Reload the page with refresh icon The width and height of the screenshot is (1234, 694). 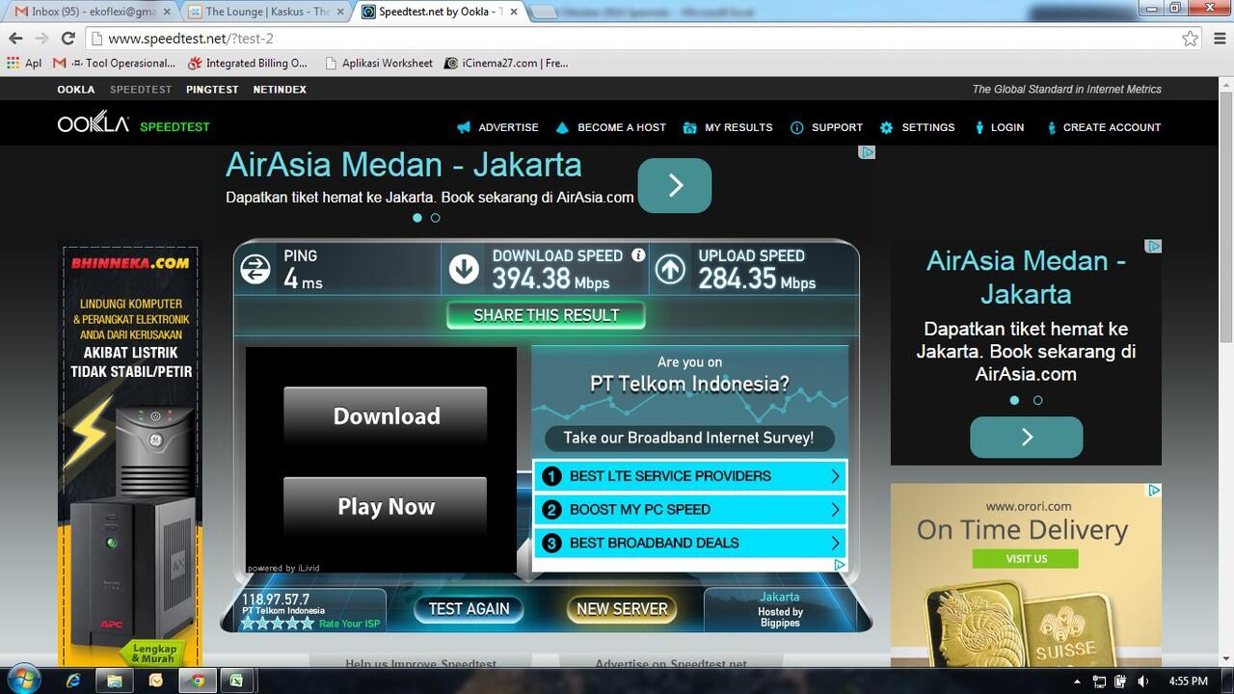point(67,39)
